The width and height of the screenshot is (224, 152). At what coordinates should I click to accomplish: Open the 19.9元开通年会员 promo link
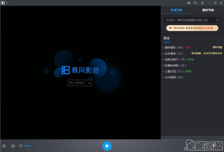pos(207,53)
